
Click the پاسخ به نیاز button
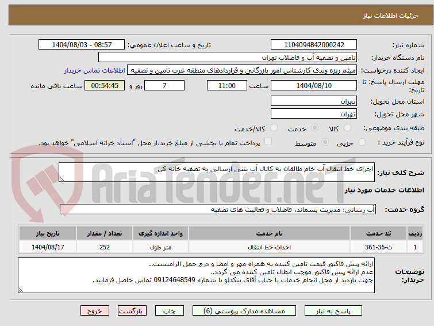click(333, 311)
